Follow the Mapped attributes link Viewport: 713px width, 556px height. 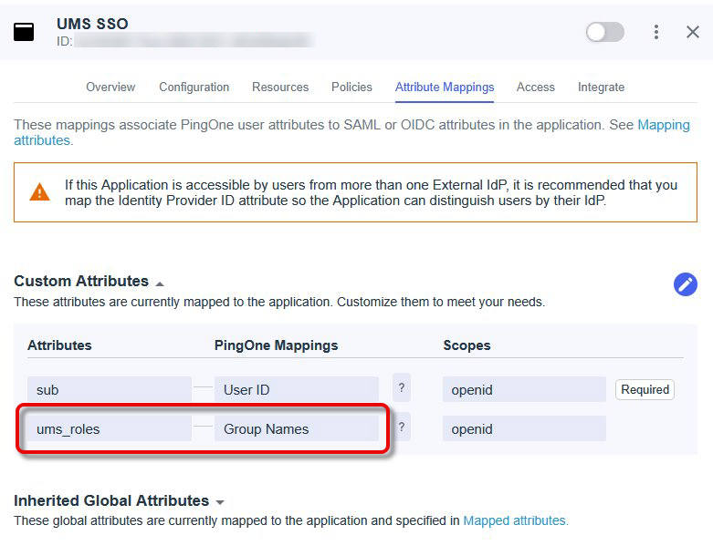(x=515, y=520)
